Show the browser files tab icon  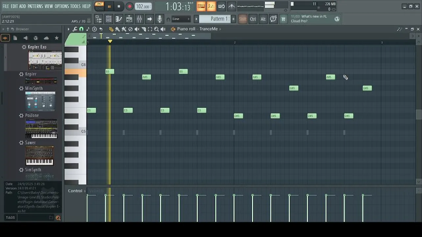coord(15,38)
